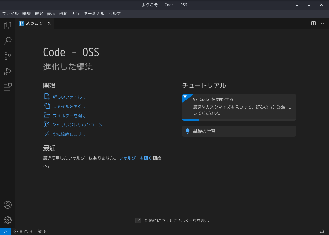
Task: Open the Accounts menu icon
Action: 8,205
